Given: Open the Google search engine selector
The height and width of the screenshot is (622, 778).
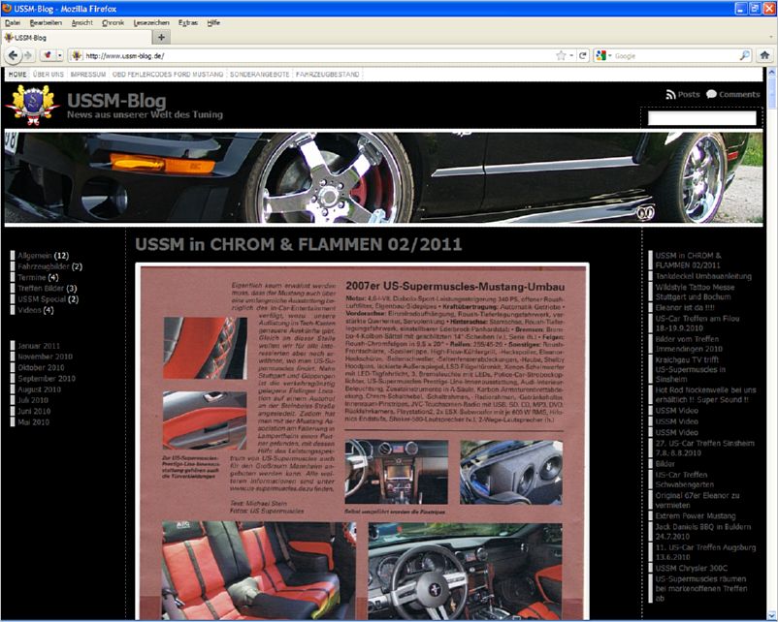Looking at the screenshot, I should [x=603, y=55].
